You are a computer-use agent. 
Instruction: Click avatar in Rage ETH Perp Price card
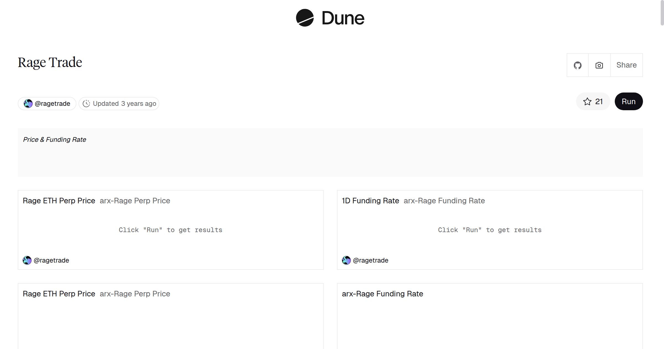pos(27,260)
